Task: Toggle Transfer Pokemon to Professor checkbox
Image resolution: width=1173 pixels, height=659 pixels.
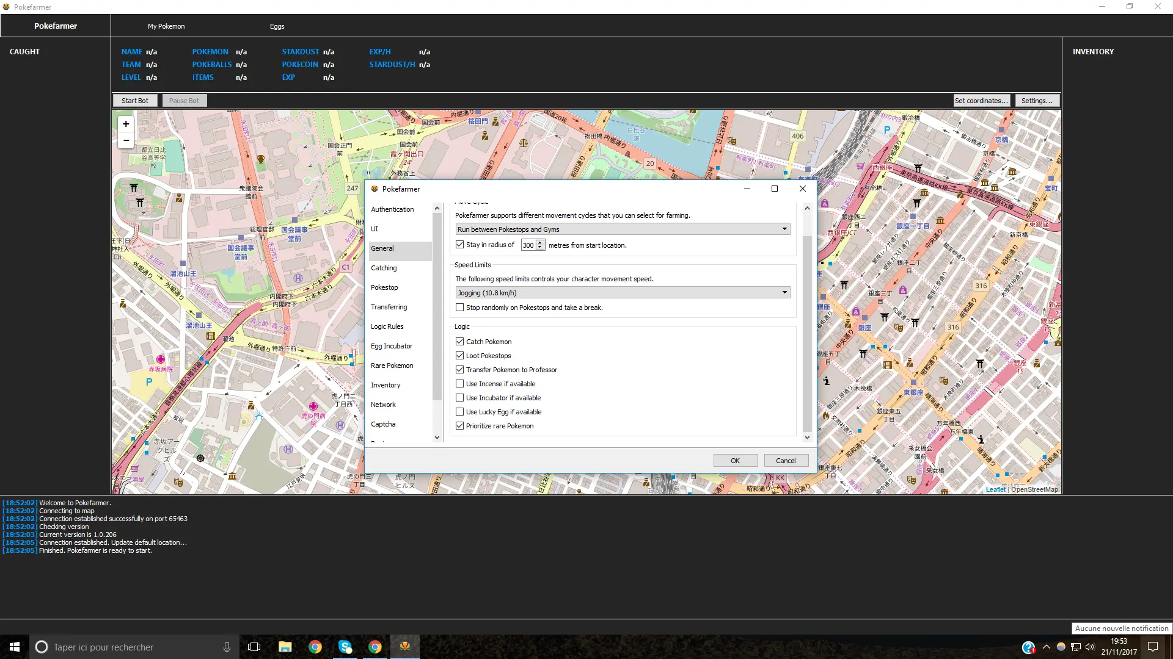Action: (x=460, y=370)
